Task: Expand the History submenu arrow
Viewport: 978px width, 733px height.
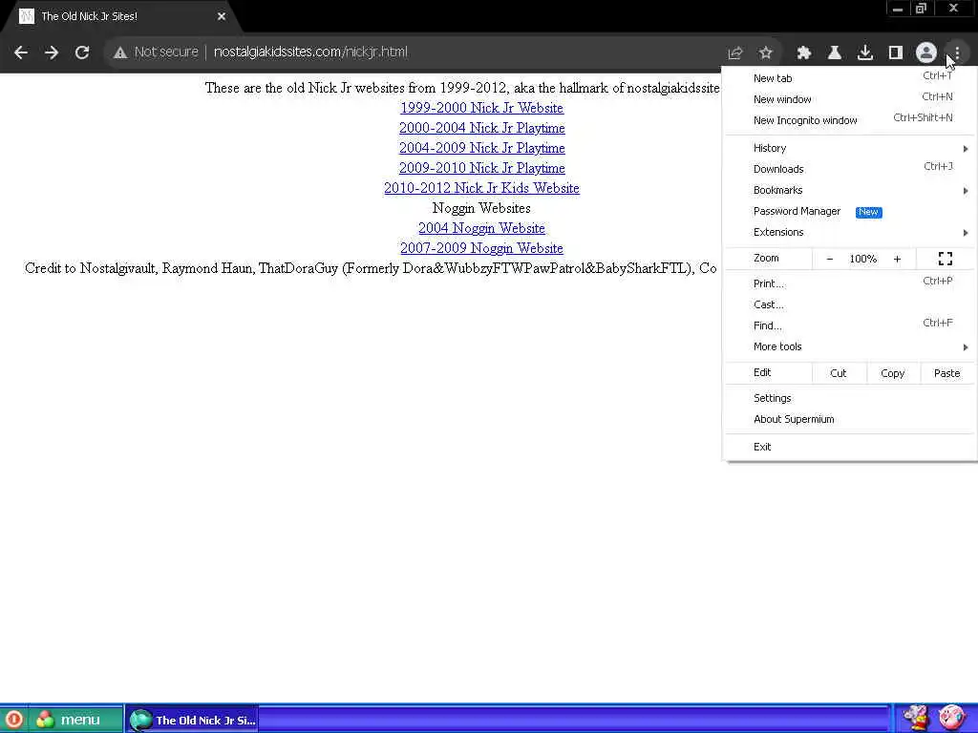Action: pos(966,148)
